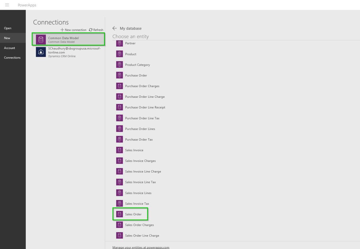Choose the Sales Invoice Tax label
Screen dimensions: 360x249
[137, 204]
